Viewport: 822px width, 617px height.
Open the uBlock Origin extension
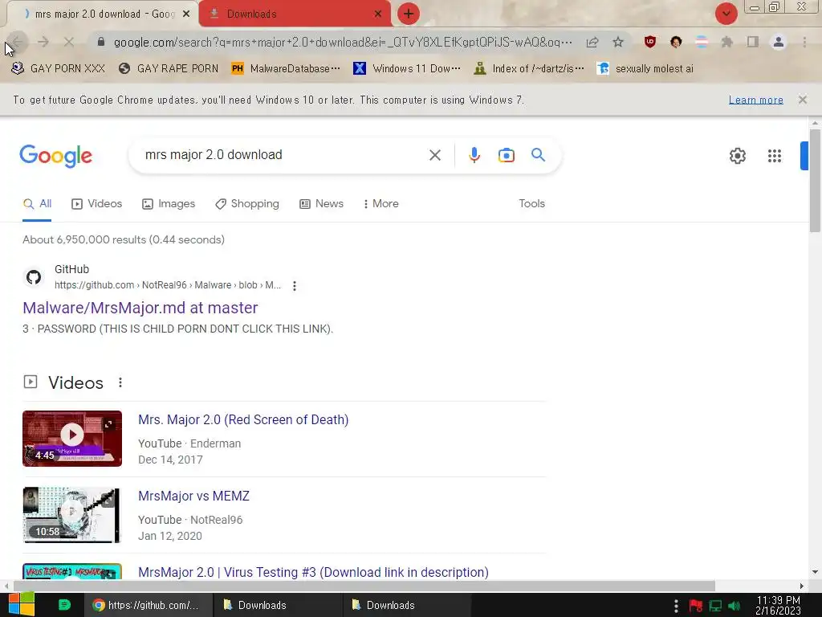coord(650,42)
